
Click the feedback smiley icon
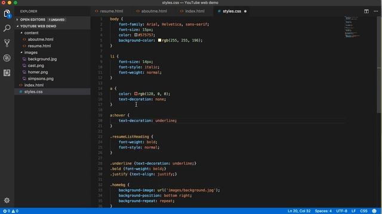click(374, 211)
